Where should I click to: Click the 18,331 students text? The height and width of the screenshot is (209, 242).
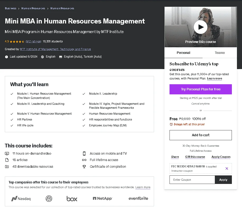(x=53, y=41)
